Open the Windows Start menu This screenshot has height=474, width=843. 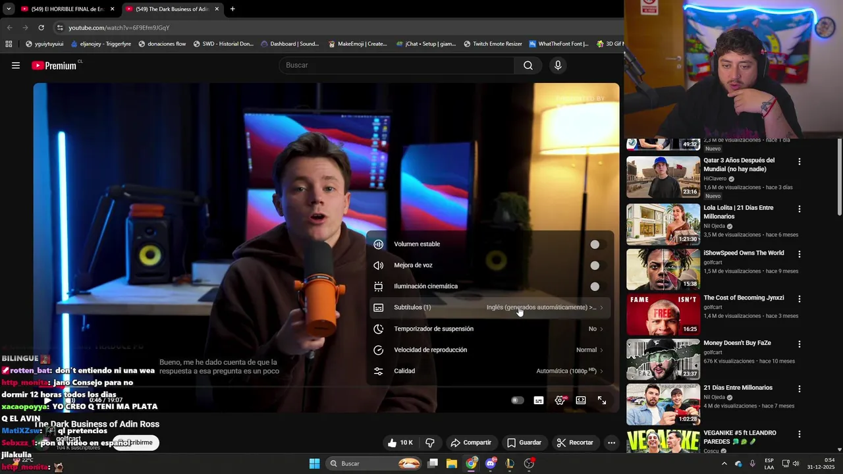point(314,463)
